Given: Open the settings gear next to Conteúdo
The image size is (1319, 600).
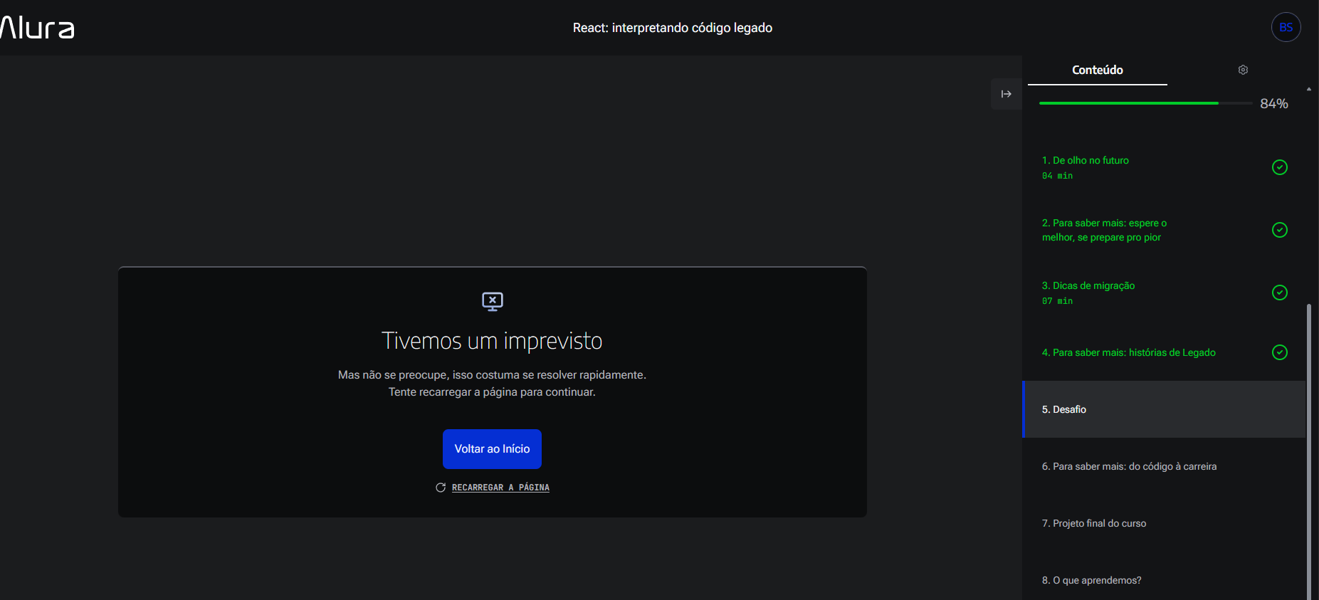Looking at the screenshot, I should [1243, 70].
